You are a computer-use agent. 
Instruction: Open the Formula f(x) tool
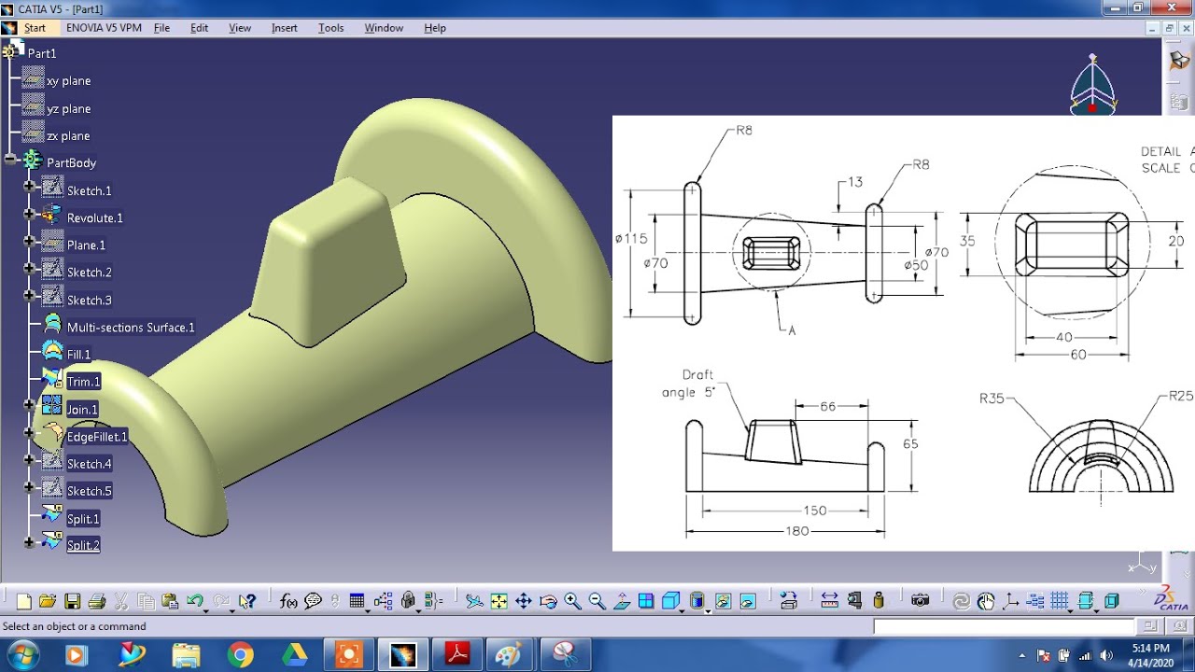click(288, 601)
